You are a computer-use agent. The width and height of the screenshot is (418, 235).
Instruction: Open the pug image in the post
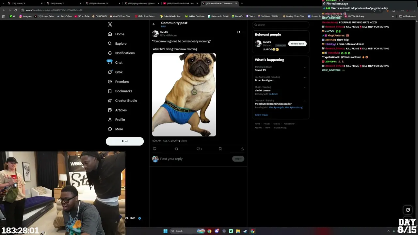[x=184, y=95]
